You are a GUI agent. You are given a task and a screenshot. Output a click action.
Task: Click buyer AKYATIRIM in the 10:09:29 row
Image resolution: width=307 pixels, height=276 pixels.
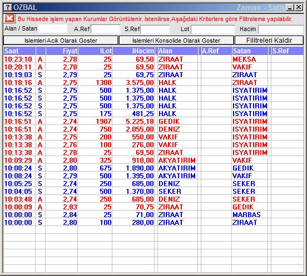(x=177, y=160)
